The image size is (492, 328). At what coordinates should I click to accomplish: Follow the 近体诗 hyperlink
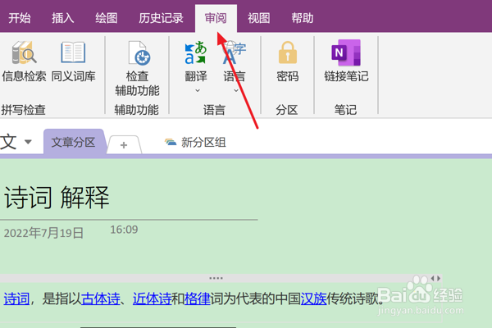click(152, 298)
